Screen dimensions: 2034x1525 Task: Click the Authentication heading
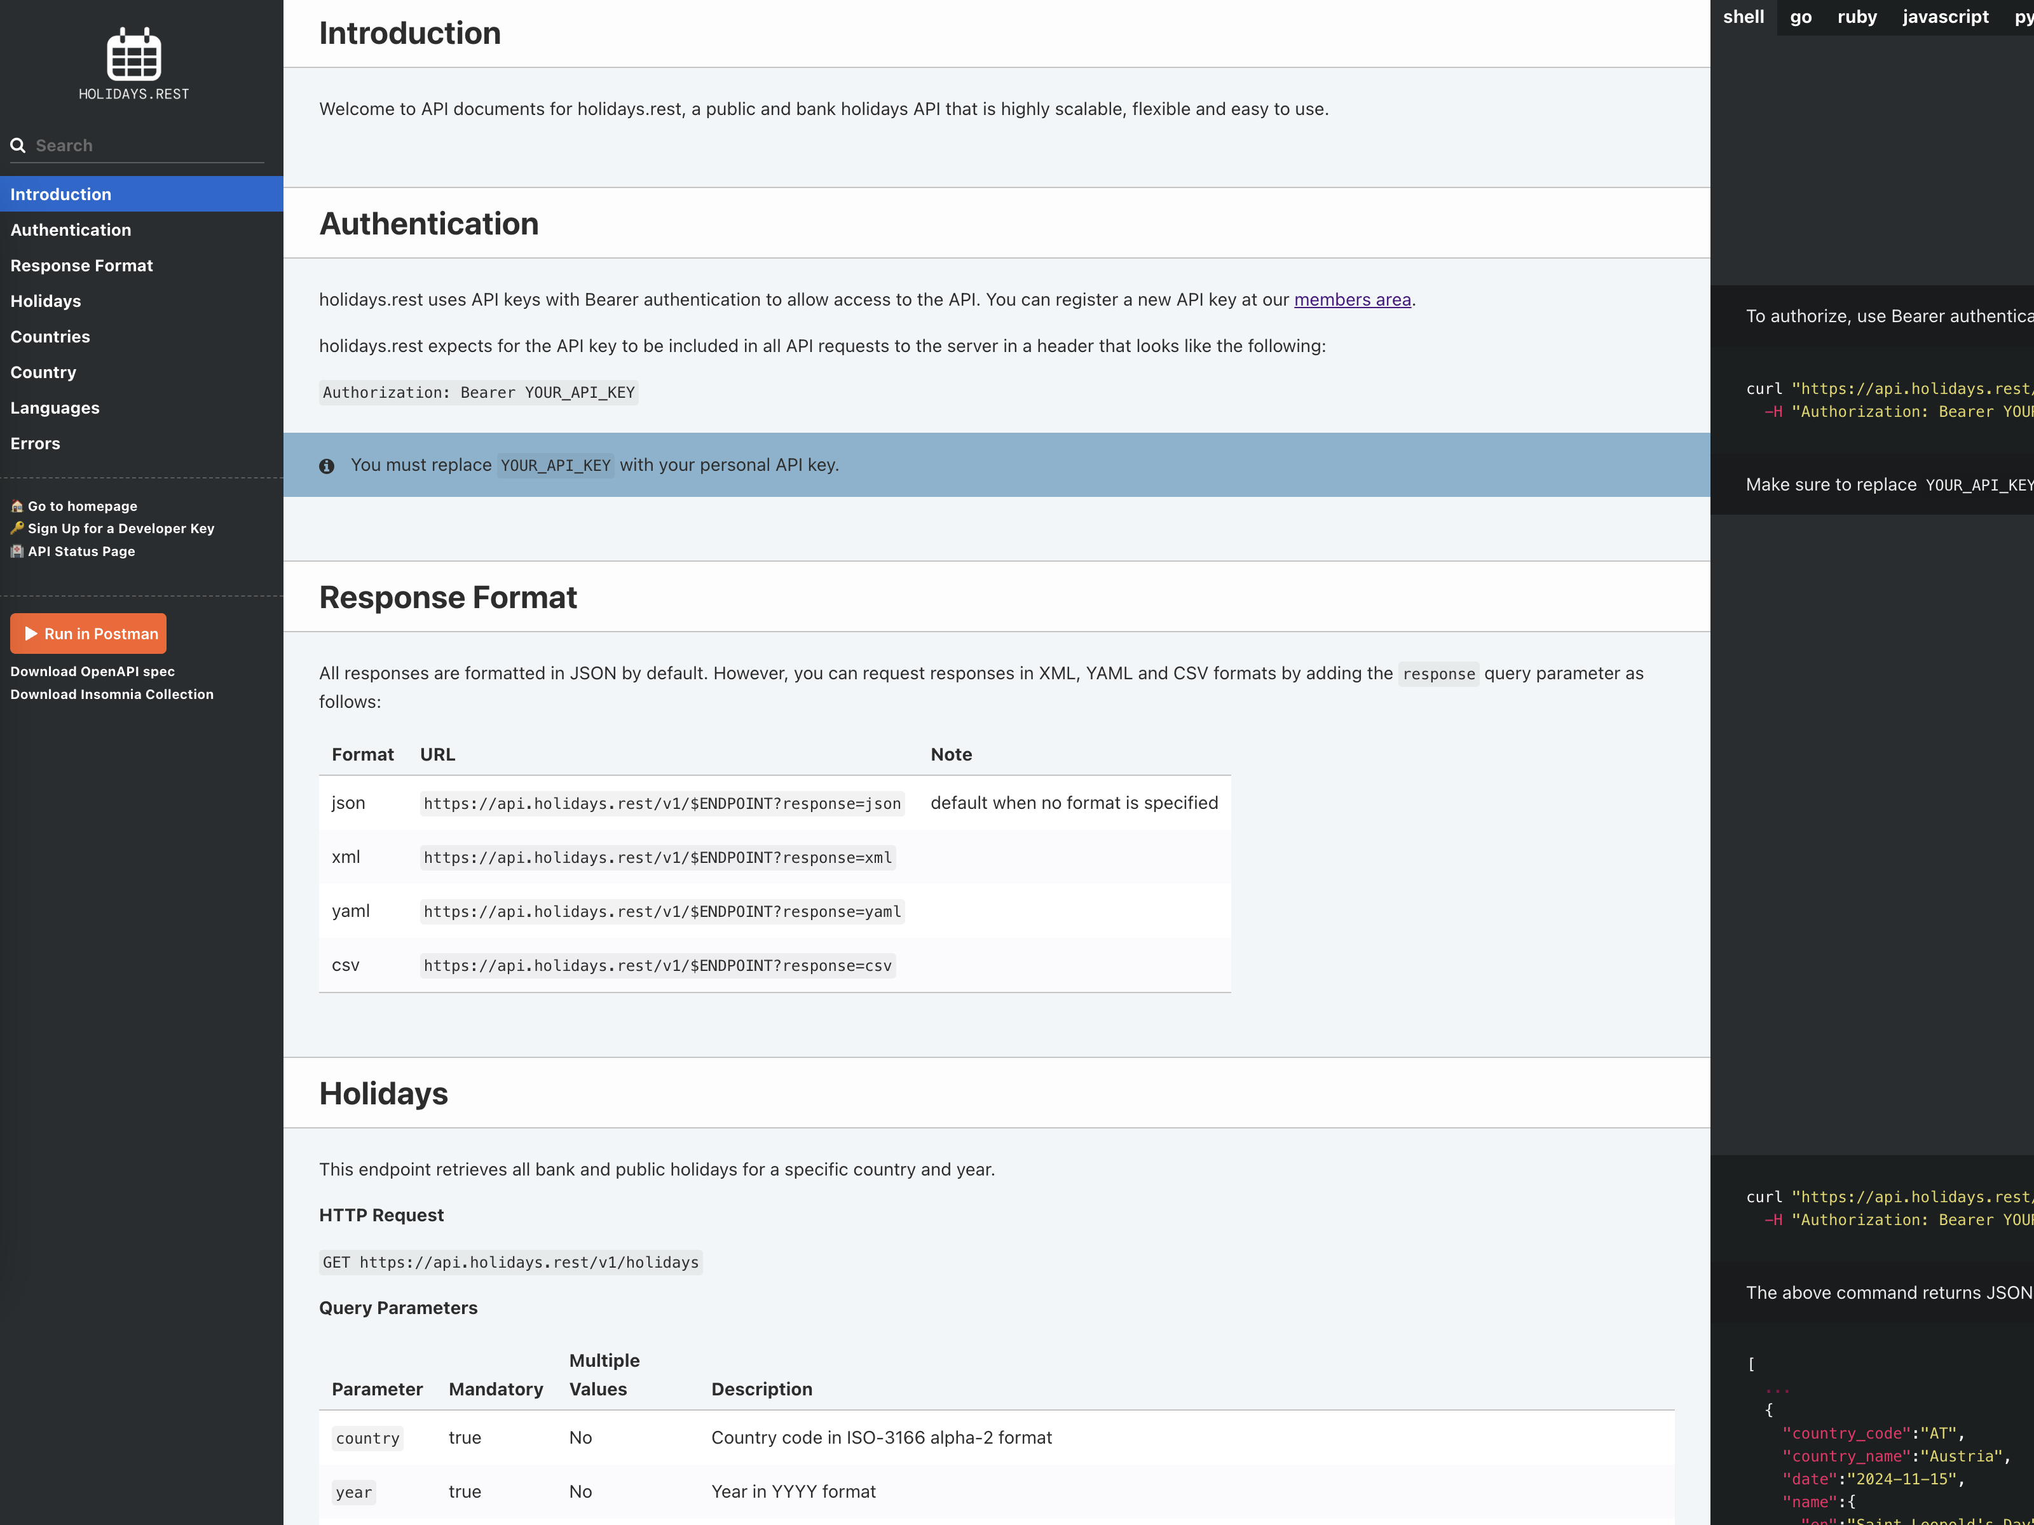[430, 224]
